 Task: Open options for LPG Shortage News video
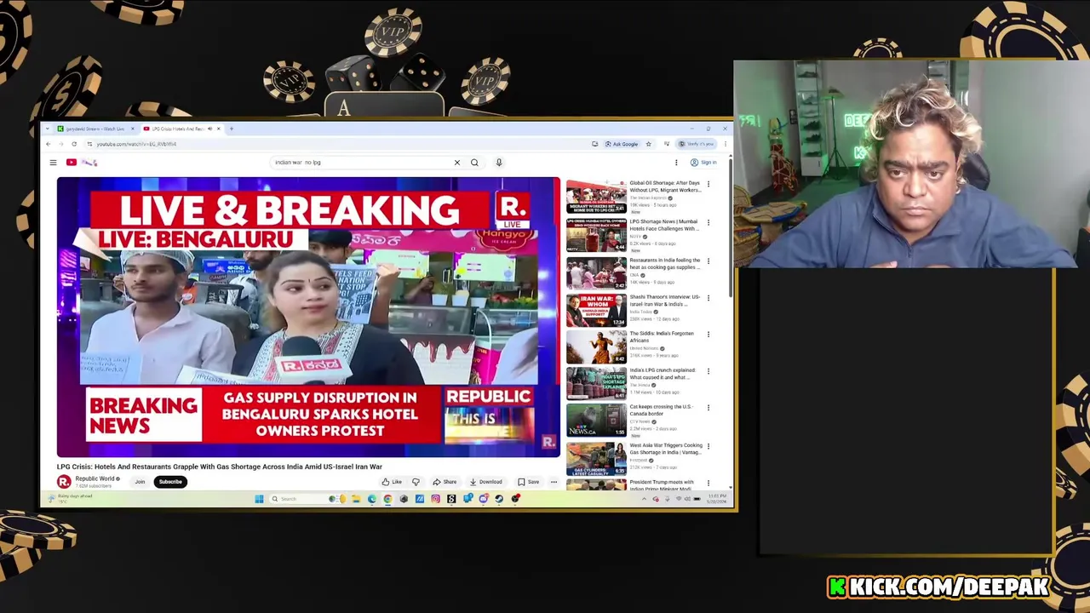point(708,222)
